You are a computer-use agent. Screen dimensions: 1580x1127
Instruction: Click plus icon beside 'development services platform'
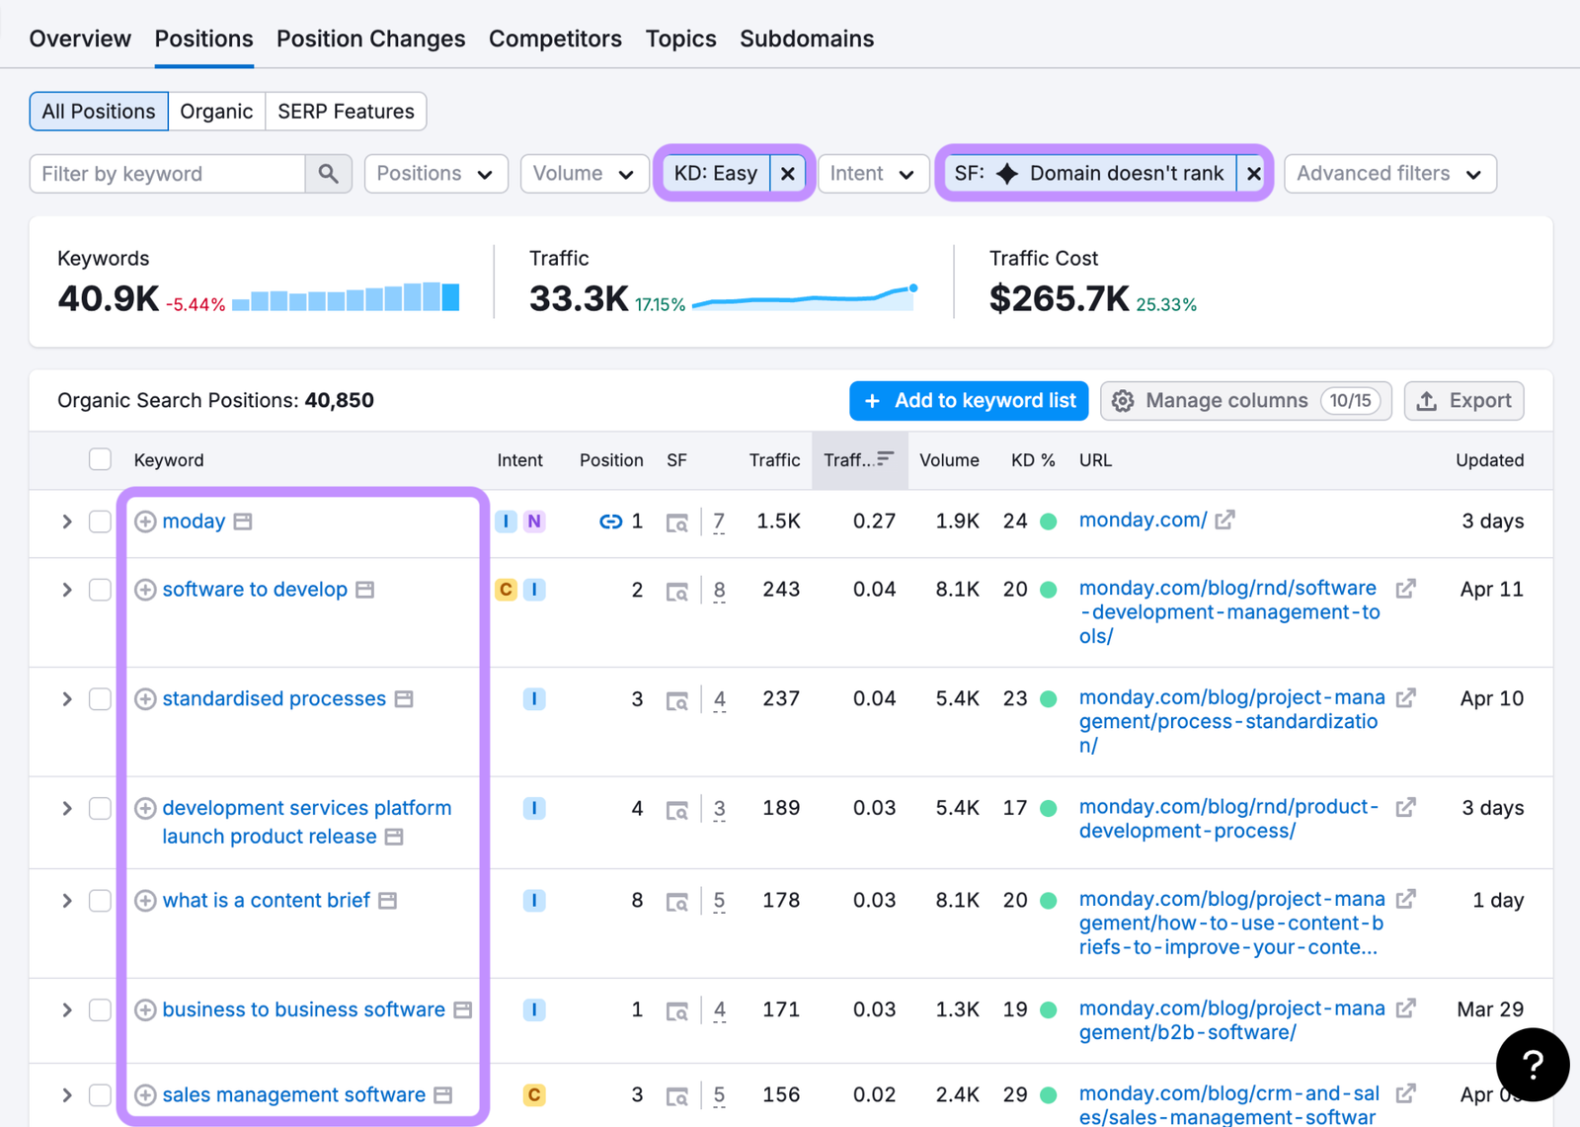click(x=145, y=809)
